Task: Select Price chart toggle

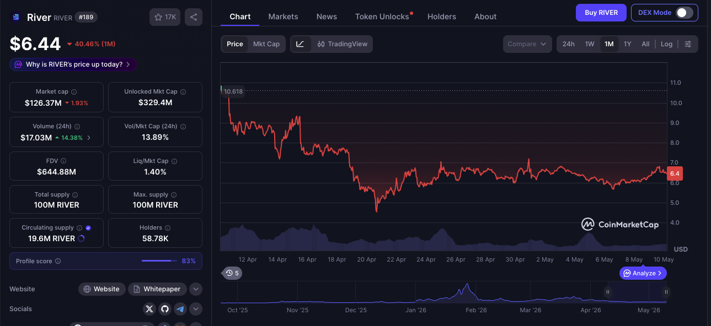Action: click(x=235, y=44)
